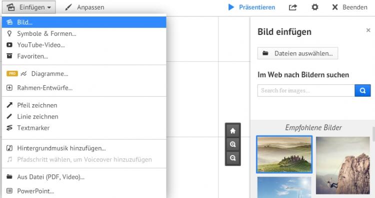Focus the Search for images field
Viewport: 375px width, 198px height.
pos(306,90)
